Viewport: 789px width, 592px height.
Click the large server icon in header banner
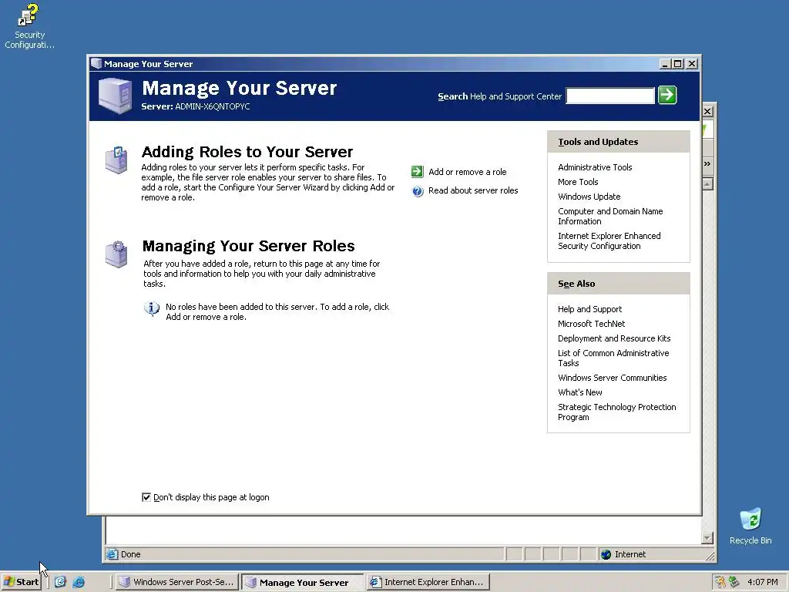[x=116, y=96]
